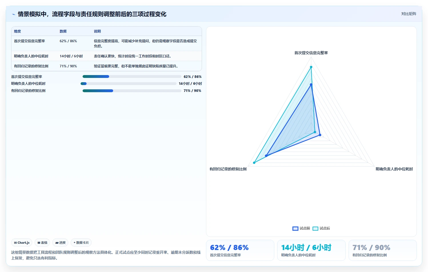Click the blue 试点前 point on 明确负责人的中位耗时 axis
Image resolution: width=428 pixels, height=272 pixels.
pyautogui.click(x=320, y=135)
